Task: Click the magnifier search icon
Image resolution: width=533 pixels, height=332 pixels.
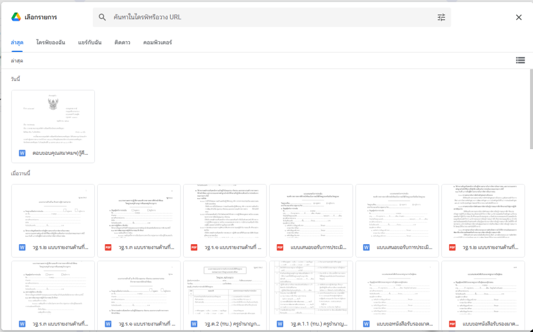Action: point(102,17)
